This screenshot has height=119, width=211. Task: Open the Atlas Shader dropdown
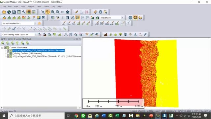point(122,18)
